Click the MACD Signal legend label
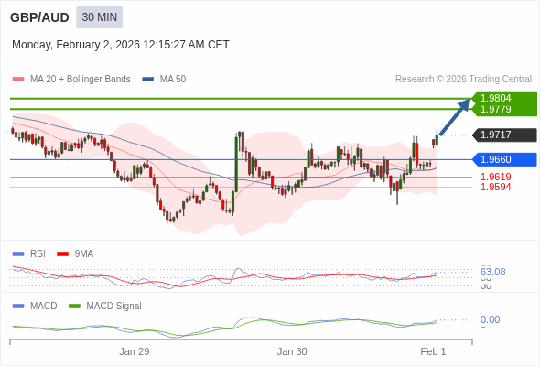Image resolution: width=540 pixels, height=366 pixels. pos(114,307)
